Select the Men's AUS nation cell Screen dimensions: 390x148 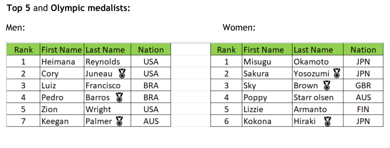pyautogui.click(x=151, y=121)
